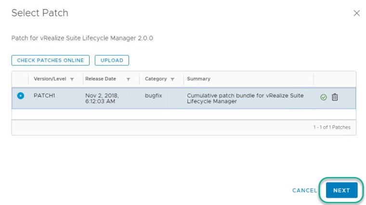Click the bugfix category cell
Viewport: 366px width, 205px height.
(x=155, y=96)
